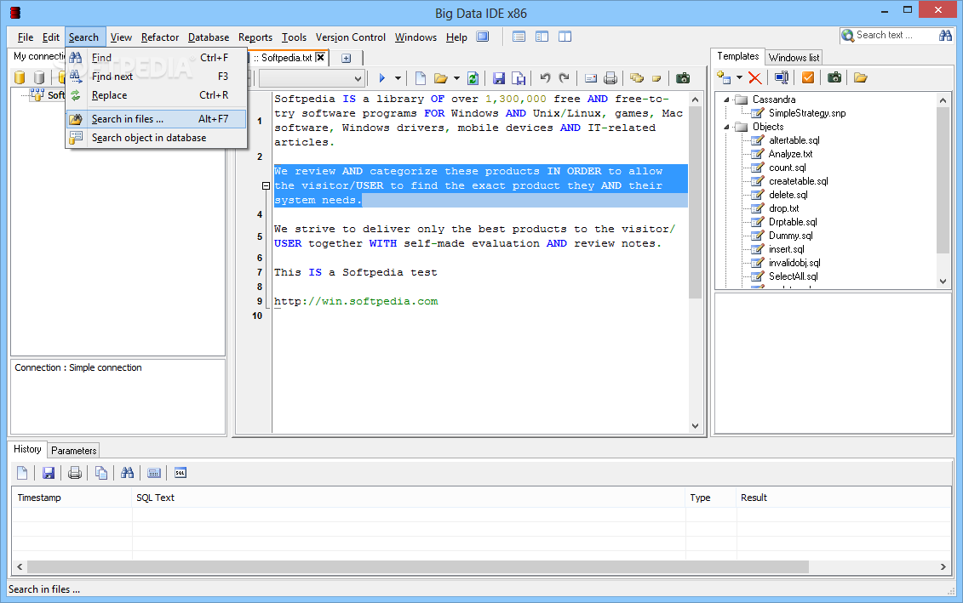Select invalidobj.sql in the Templates tree
The image size is (963, 603).
[x=794, y=263]
